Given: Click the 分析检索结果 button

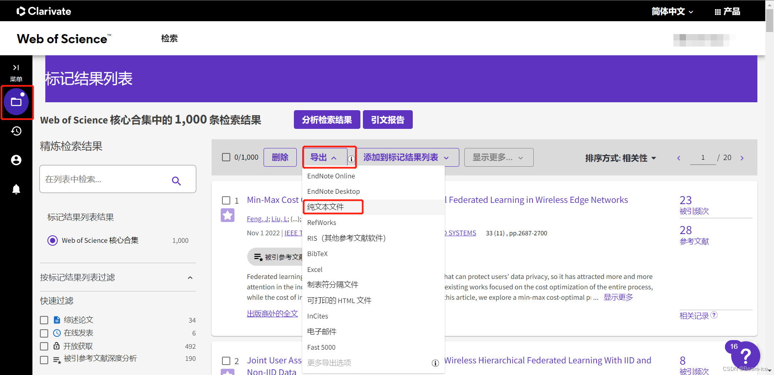Looking at the screenshot, I should tap(327, 120).
